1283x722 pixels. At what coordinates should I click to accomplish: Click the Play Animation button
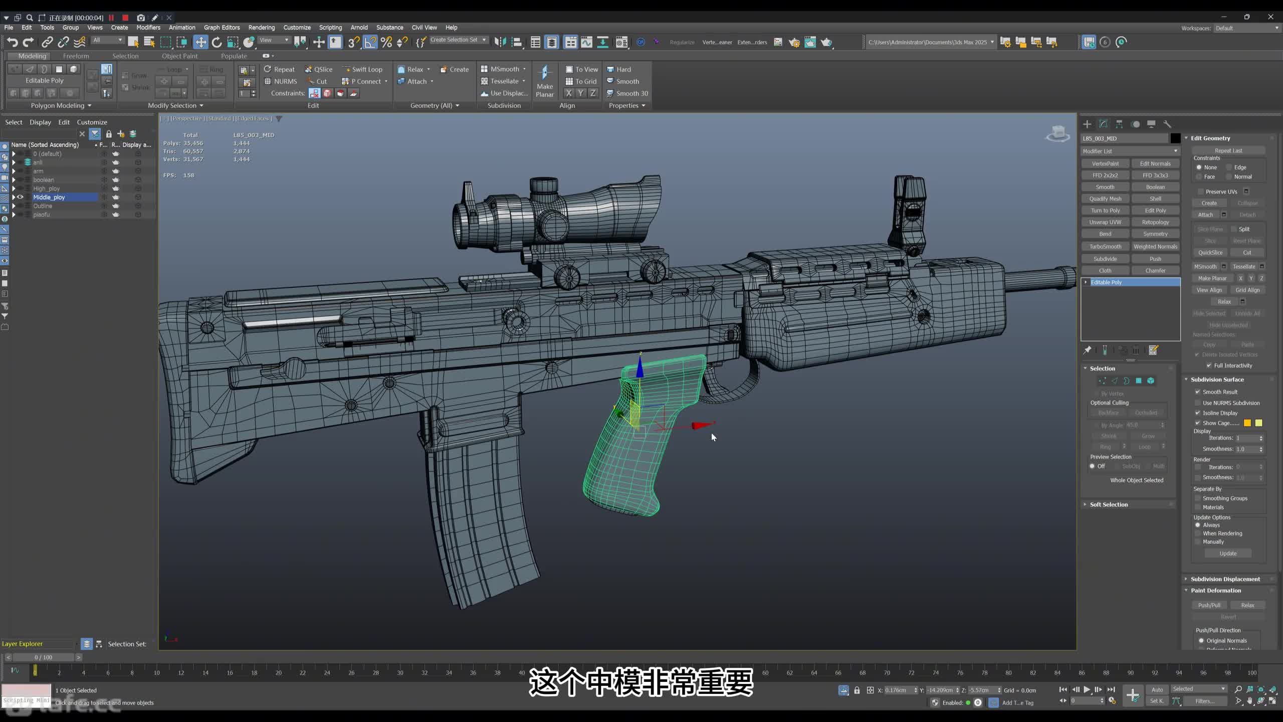[x=1087, y=690]
